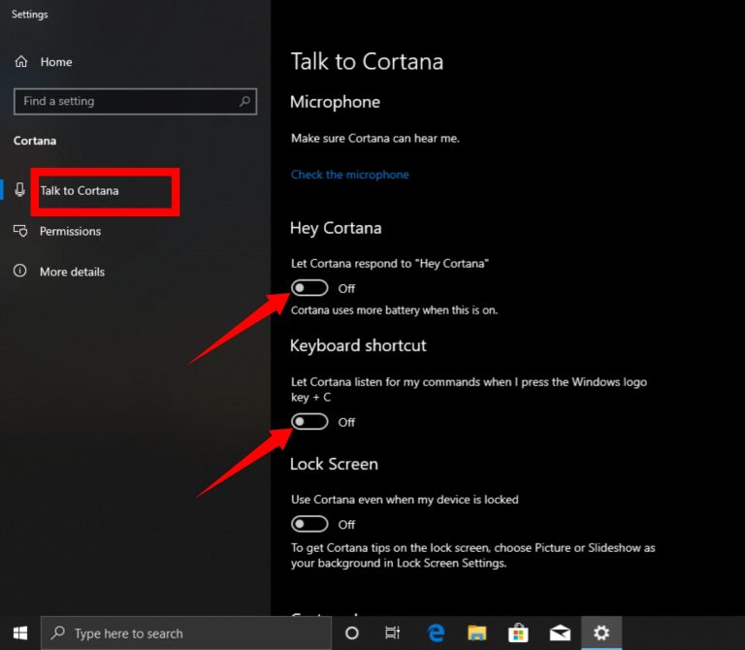Click the taskbar Type here to search box
This screenshot has width=745, height=650.
pyautogui.click(x=186, y=633)
